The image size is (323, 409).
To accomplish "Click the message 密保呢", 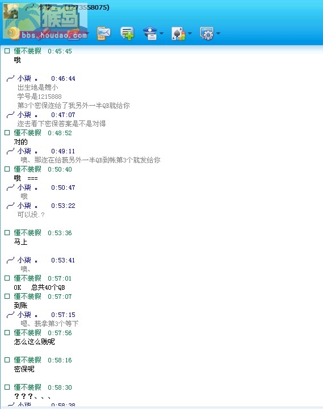I will (24, 369).
